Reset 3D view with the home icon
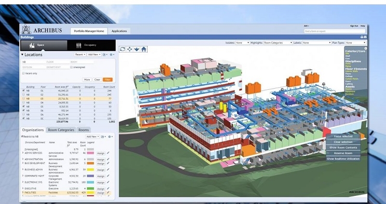Image resolution: width=386 pixels, height=204 pixels. [x=144, y=49]
